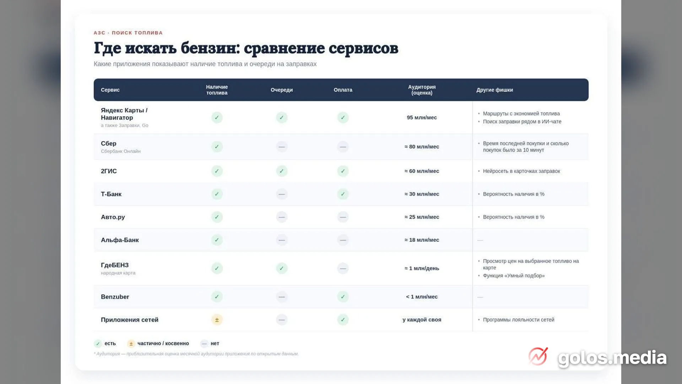The image size is (682, 384).
Task: Click the fuel availability checkmark for Яндекс Карты
Action: (217, 117)
